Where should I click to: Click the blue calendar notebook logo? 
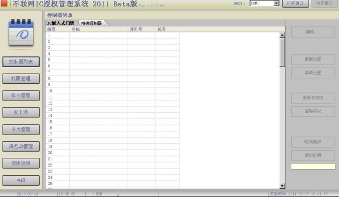(x=21, y=32)
